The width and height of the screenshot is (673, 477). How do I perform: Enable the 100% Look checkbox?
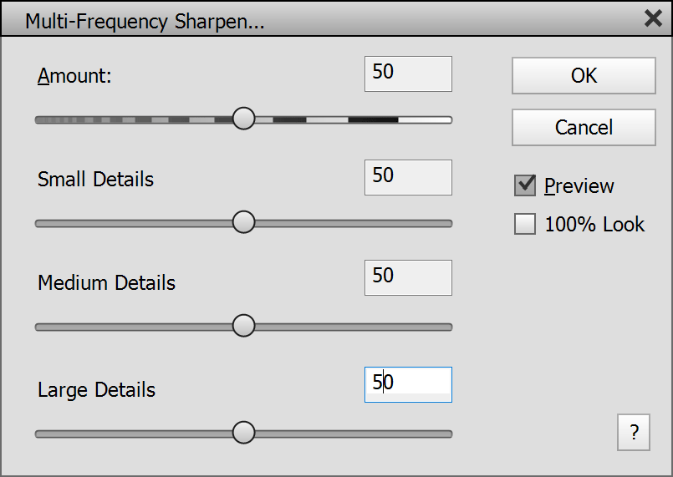point(525,224)
